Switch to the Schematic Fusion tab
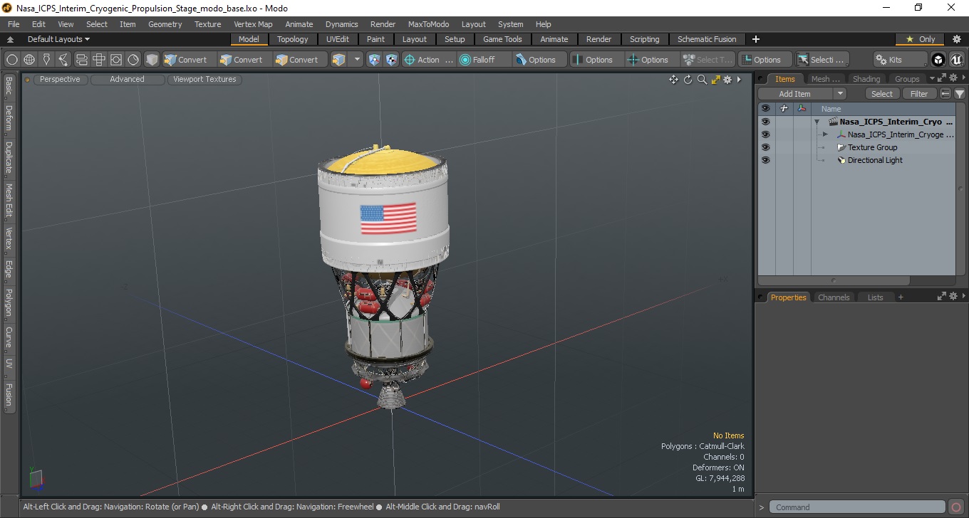 click(707, 39)
